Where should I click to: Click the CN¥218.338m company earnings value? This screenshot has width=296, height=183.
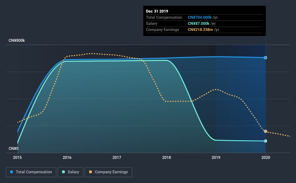(200, 30)
